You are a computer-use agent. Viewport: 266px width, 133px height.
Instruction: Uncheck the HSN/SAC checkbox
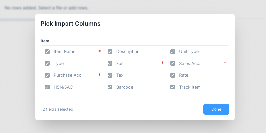[47, 87]
